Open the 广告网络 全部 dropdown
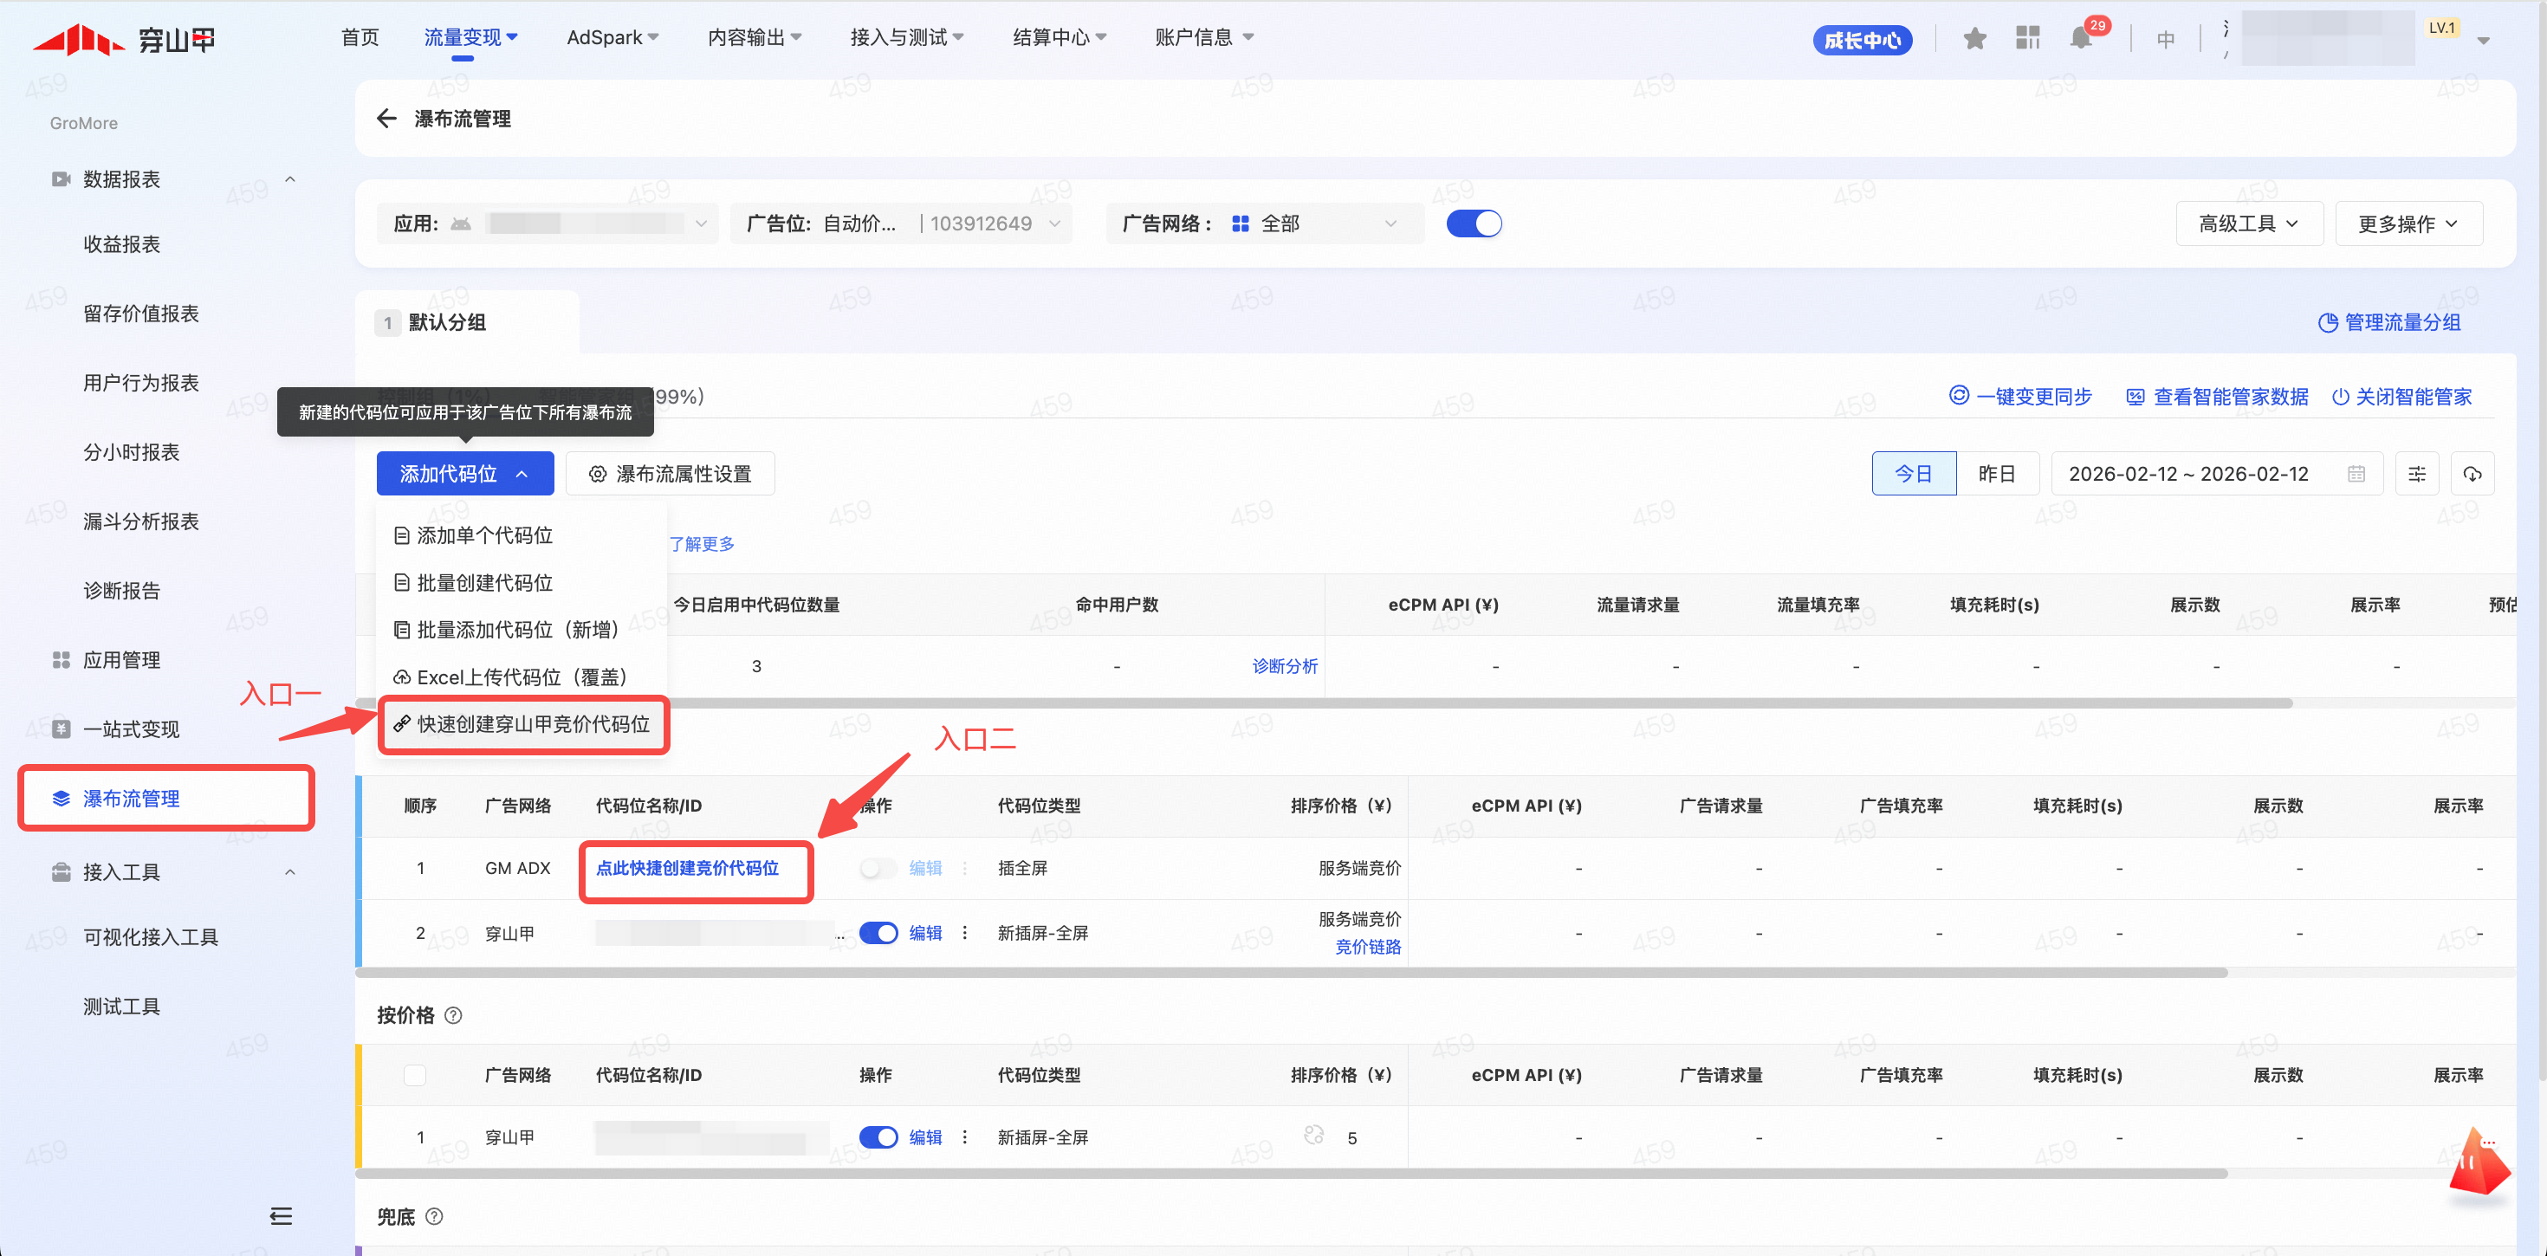The height and width of the screenshot is (1256, 2547). (1314, 223)
